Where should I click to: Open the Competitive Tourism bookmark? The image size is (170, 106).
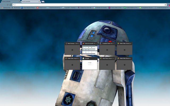[146, 8]
